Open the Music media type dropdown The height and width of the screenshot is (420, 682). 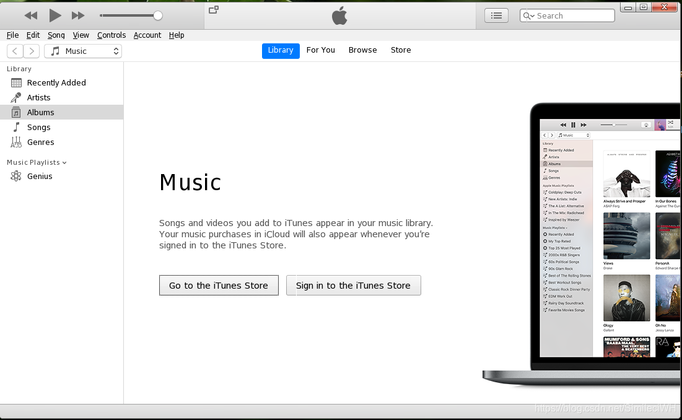[83, 51]
